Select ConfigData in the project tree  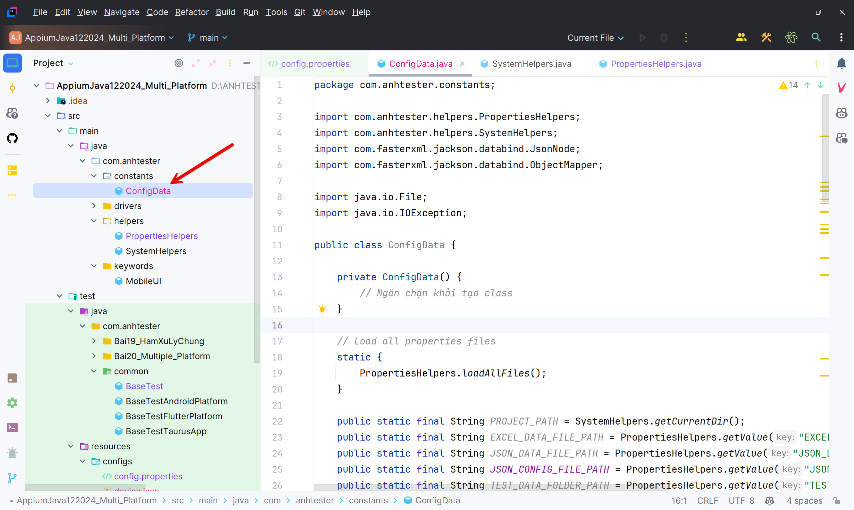click(x=143, y=191)
